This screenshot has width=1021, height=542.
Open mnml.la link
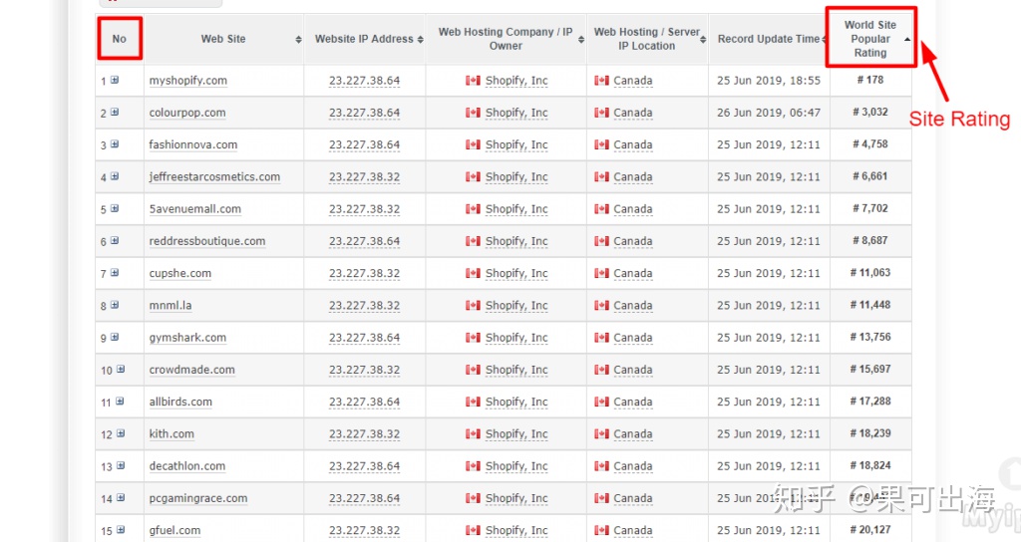(x=170, y=305)
